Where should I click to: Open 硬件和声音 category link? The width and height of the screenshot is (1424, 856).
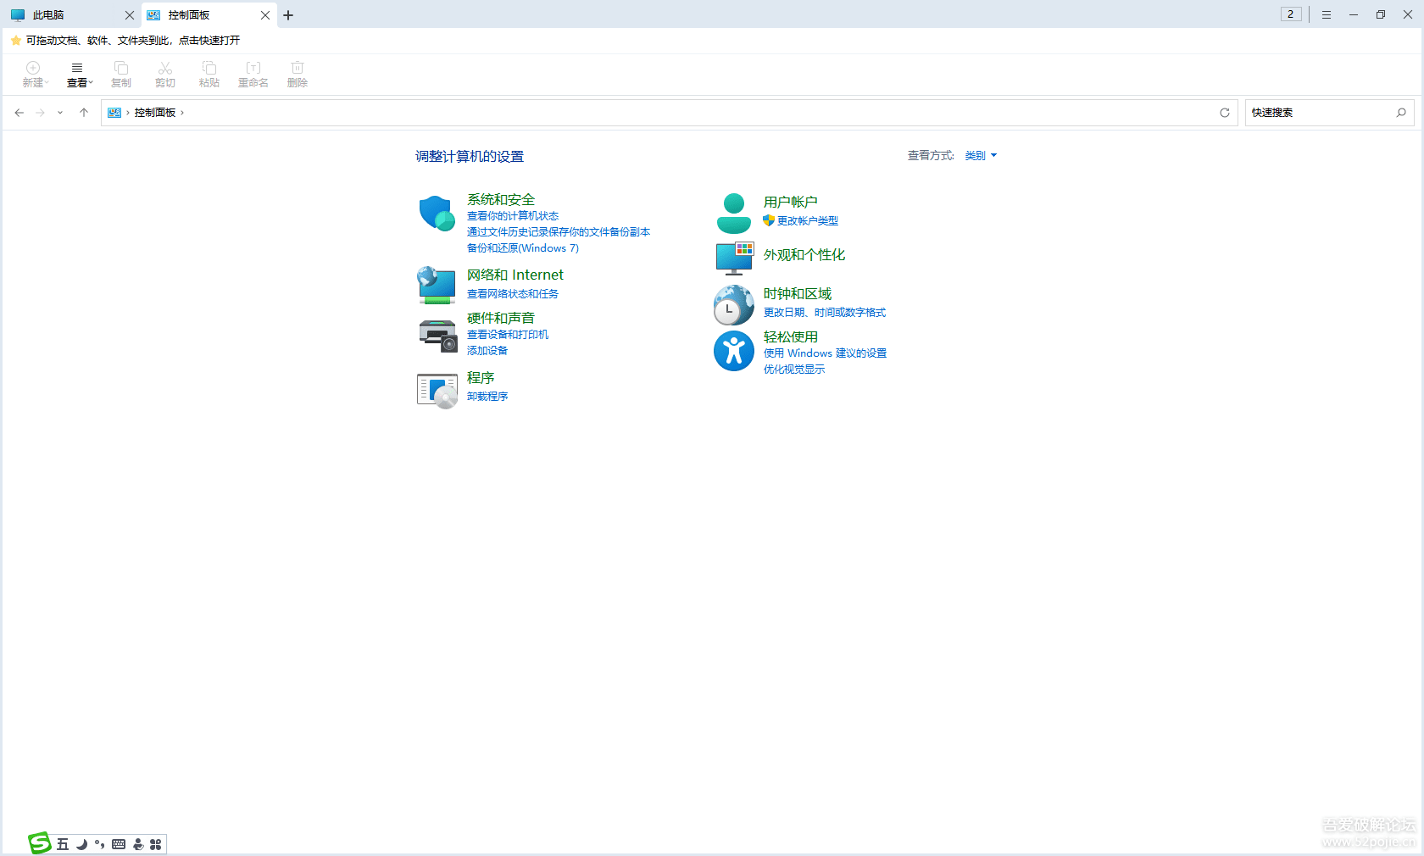pos(501,319)
